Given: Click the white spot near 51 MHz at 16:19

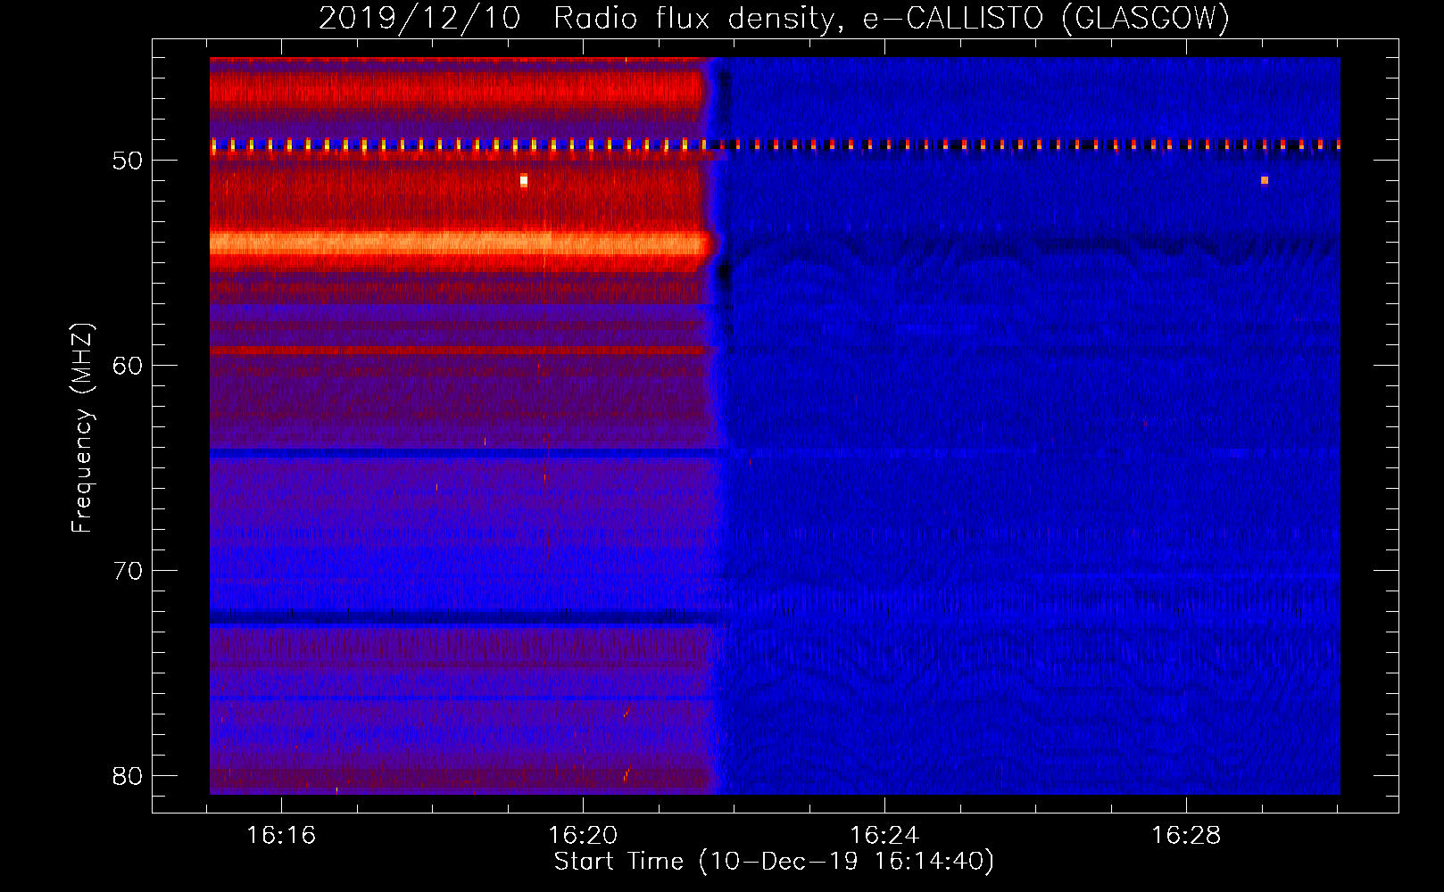Looking at the screenshot, I should pos(524,181).
